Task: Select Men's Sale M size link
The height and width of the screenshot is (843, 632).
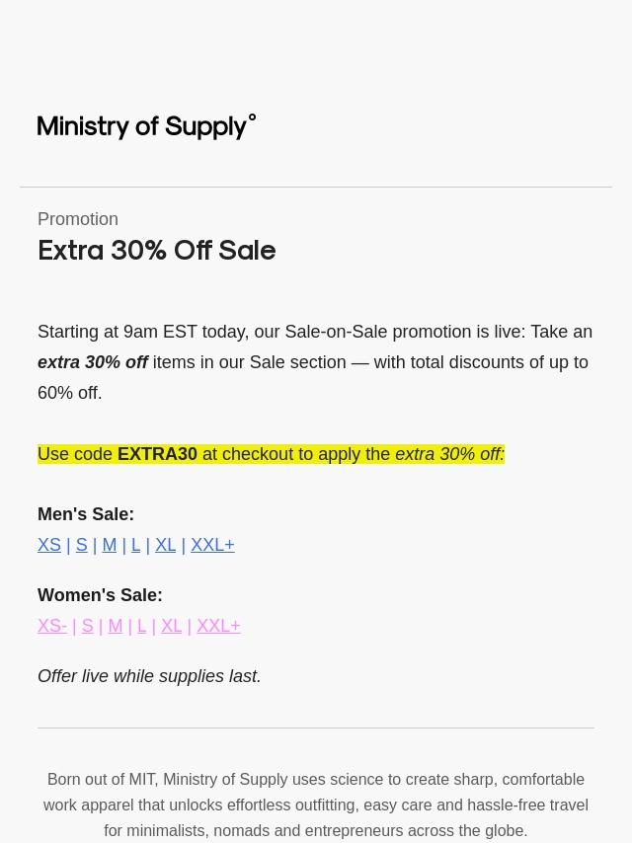Action: [x=110, y=545]
